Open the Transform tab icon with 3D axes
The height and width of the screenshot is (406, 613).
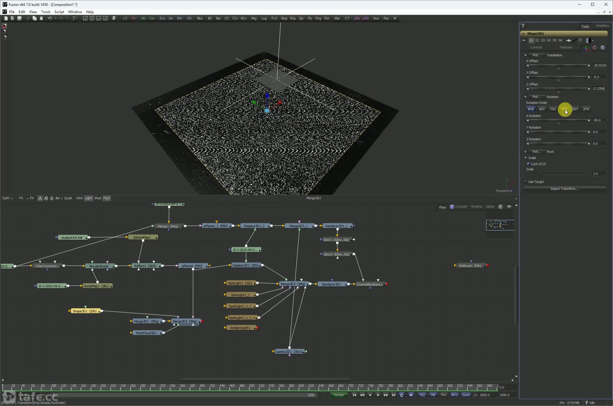pos(586,48)
